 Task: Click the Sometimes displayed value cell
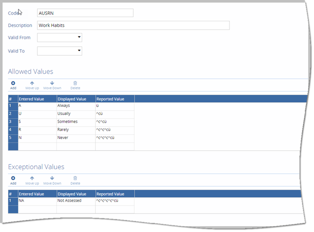pos(76,122)
